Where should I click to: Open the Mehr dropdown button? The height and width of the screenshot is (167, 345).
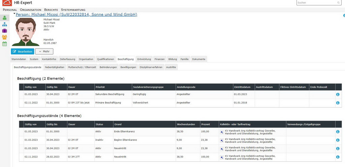coord(44,52)
